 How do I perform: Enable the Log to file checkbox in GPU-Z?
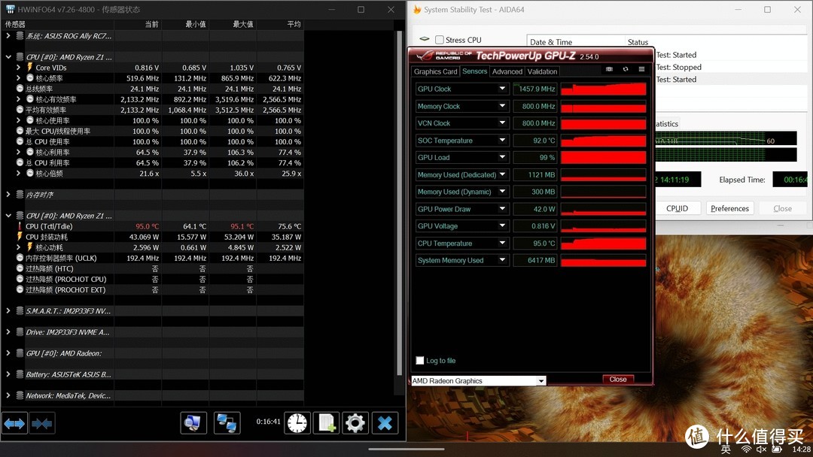[x=420, y=360]
